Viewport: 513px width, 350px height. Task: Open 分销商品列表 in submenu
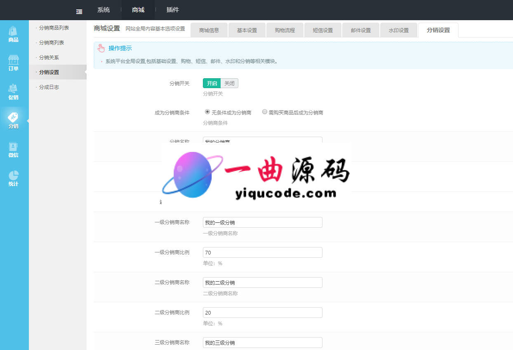pyautogui.click(x=54, y=28)
